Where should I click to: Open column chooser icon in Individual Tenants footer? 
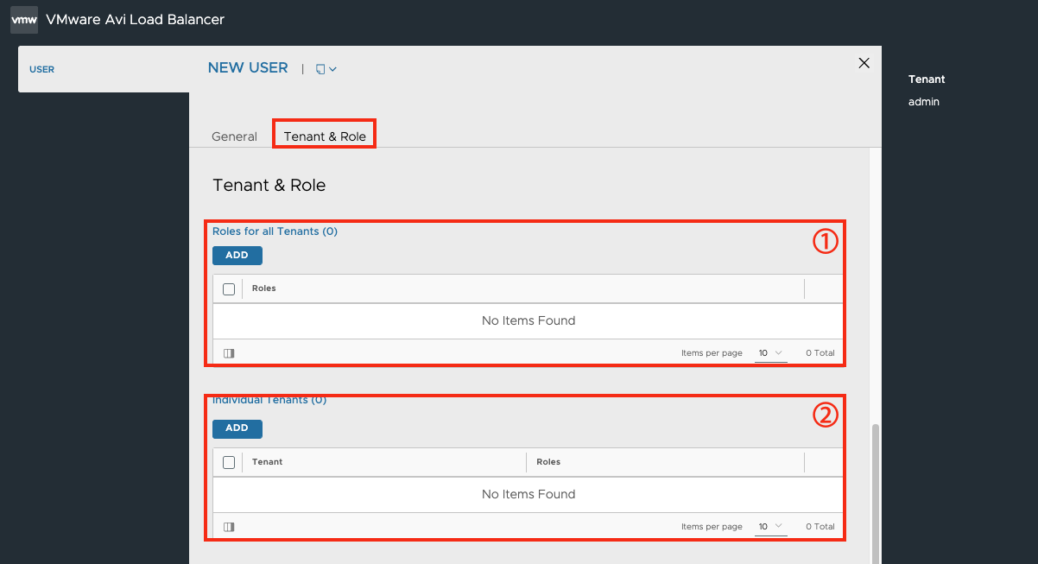229,527
